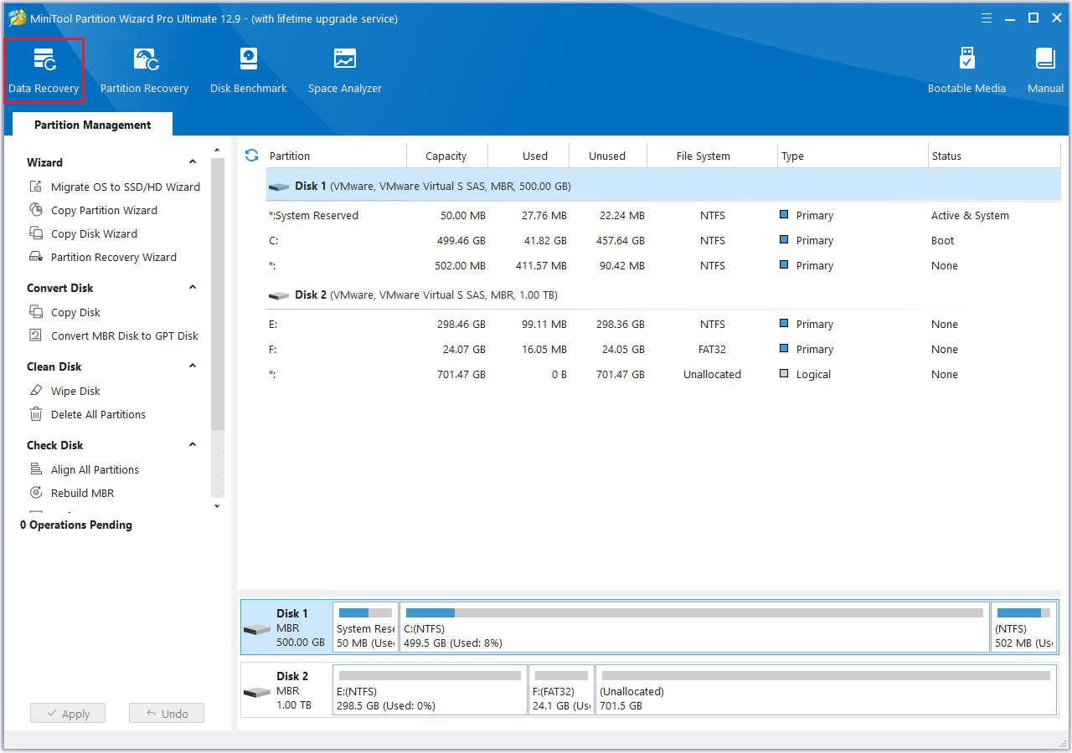The width and height of the screenshot is (1072, 753).
Task: Sort by the Capacity column header
Action: [x=446, y=156]
